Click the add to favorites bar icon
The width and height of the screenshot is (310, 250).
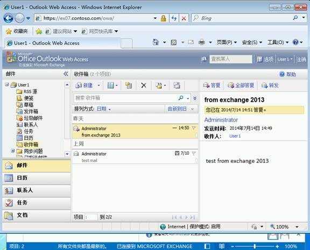coord(39,31)
